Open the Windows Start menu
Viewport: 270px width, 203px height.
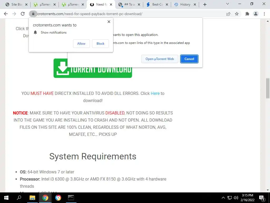click(6, 198)
